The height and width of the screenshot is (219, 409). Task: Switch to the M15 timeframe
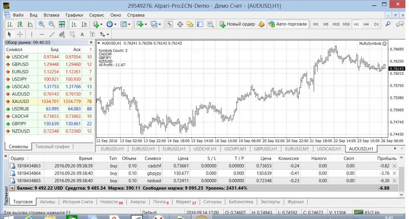336,24
